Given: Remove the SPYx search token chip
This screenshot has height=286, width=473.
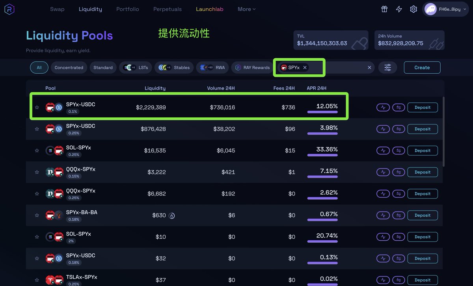Looking at the screenshot, I should pos(305,67).
